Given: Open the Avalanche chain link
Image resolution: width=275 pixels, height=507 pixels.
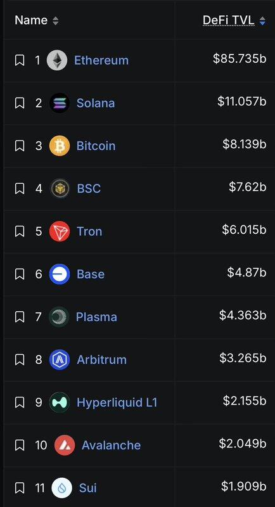Looking at the screenshot, I should pos(111,446).
